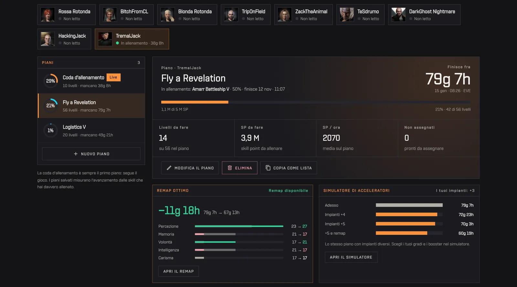Viewport: 517px width, 287px height.
Task: Click the '2070' SP per hour value
Action: (331, 138)
